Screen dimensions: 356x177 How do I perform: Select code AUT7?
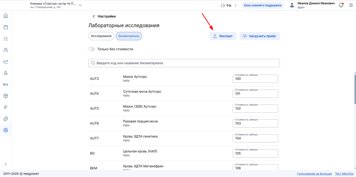94,138
